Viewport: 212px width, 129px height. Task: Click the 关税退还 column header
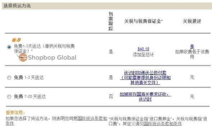pos(192,21)
